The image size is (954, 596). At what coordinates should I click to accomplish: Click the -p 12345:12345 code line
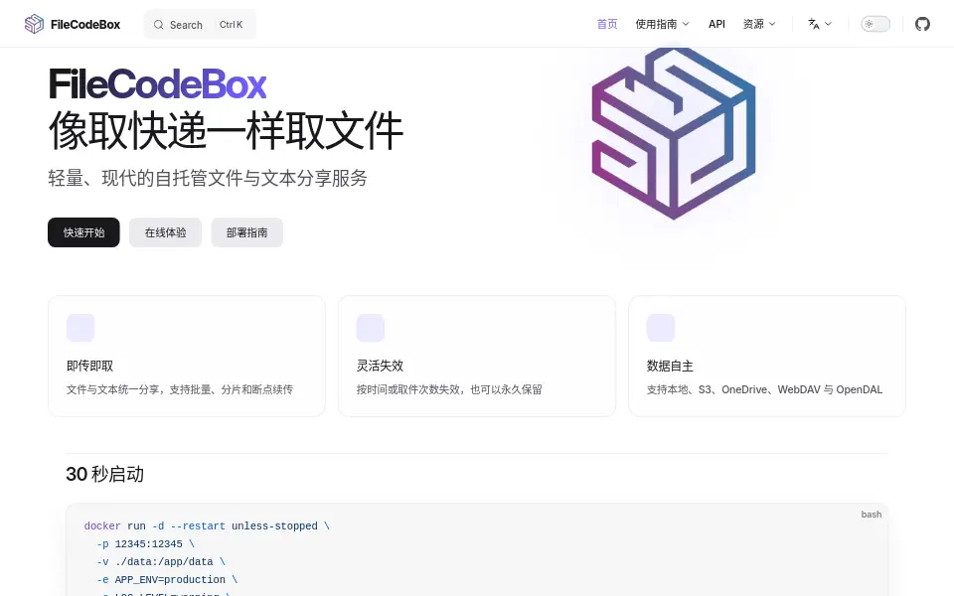click(145, 544)
